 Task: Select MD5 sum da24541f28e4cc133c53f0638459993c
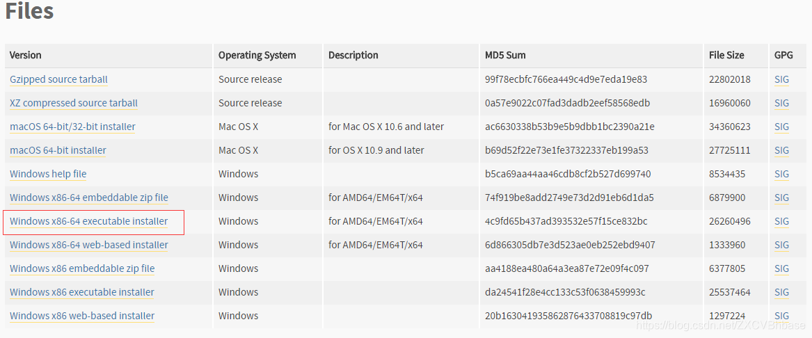pos(565,293)
